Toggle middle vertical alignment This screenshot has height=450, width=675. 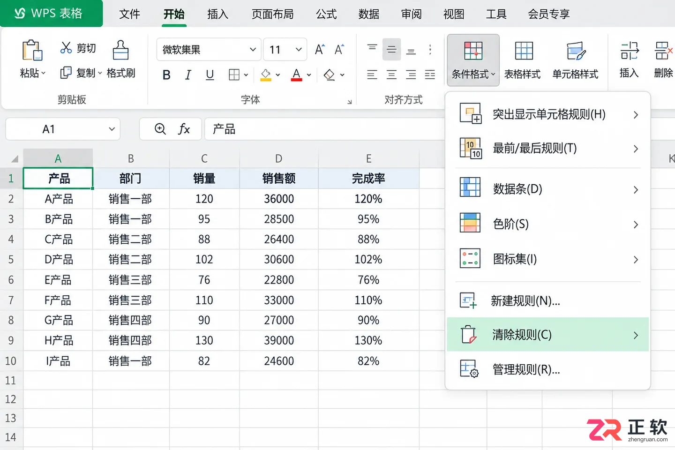(391, 49)
